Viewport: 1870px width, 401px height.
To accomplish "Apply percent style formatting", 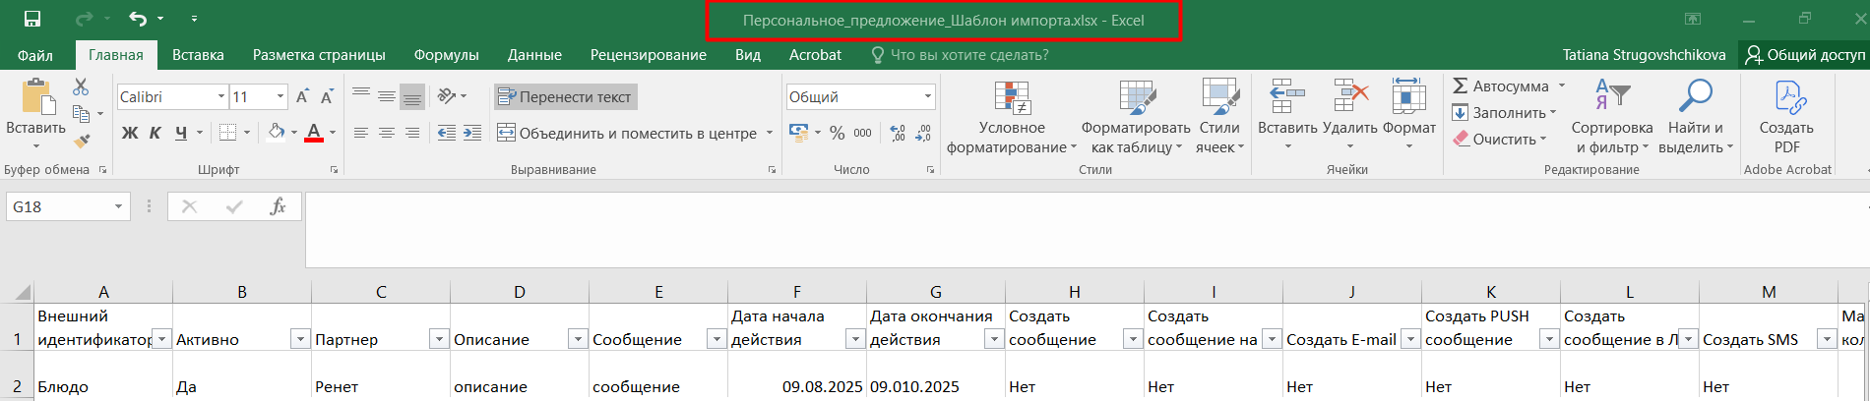I will pos(838,133).
